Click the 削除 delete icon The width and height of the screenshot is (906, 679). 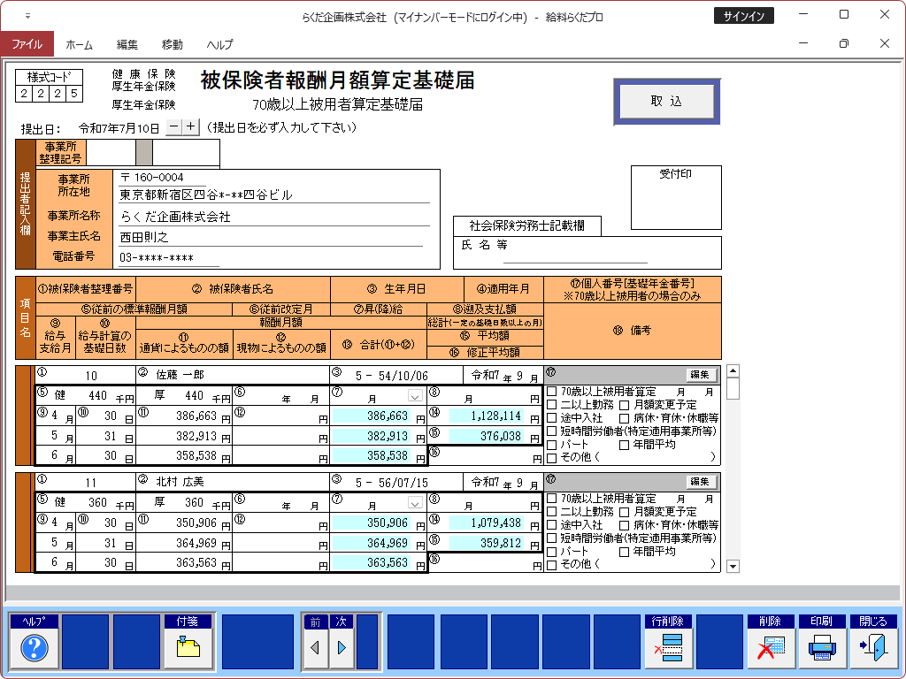tap(770, 648)
